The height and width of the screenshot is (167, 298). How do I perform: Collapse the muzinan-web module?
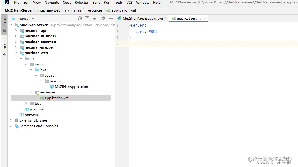click(x=16, y=53)
